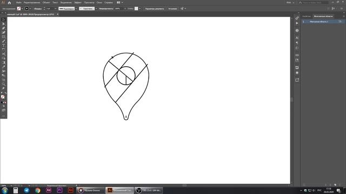The height and width of the screenshot is (194, 346).
Task: Open the Paragraph panel icon in dock
Action: pos(297,43)
